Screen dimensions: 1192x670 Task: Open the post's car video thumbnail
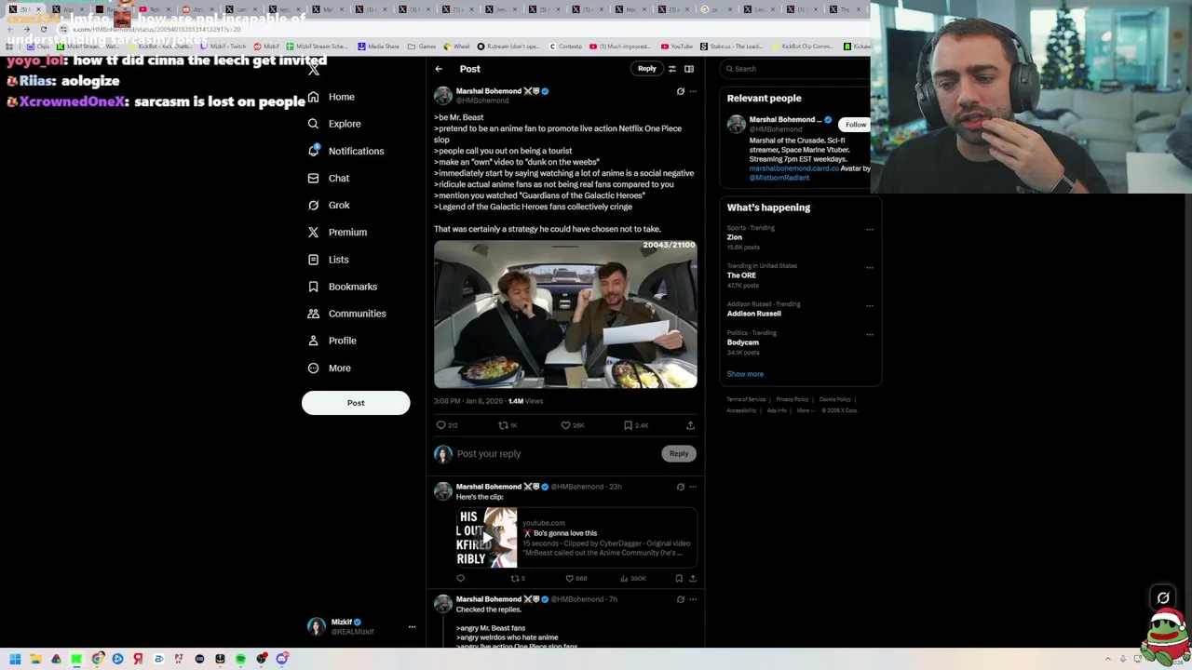coord(565,314)
